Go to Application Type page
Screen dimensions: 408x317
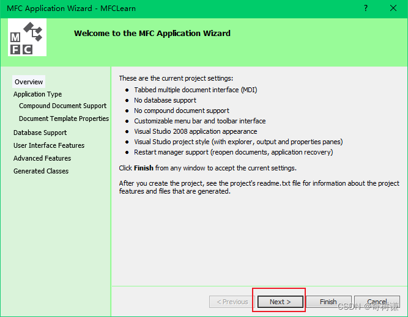coord(37,94)
